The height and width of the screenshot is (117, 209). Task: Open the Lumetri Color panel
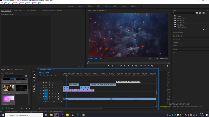coord(177,39)
